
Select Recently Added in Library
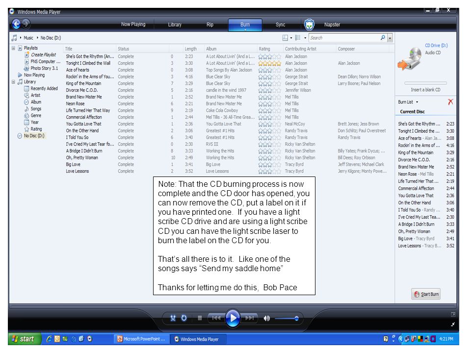point(44,89)
